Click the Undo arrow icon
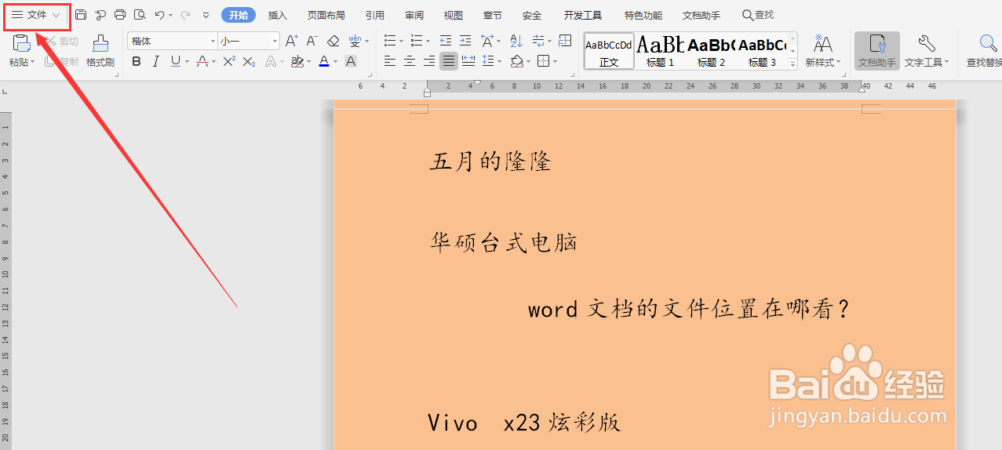1002x450 pixels. (160, 15)
